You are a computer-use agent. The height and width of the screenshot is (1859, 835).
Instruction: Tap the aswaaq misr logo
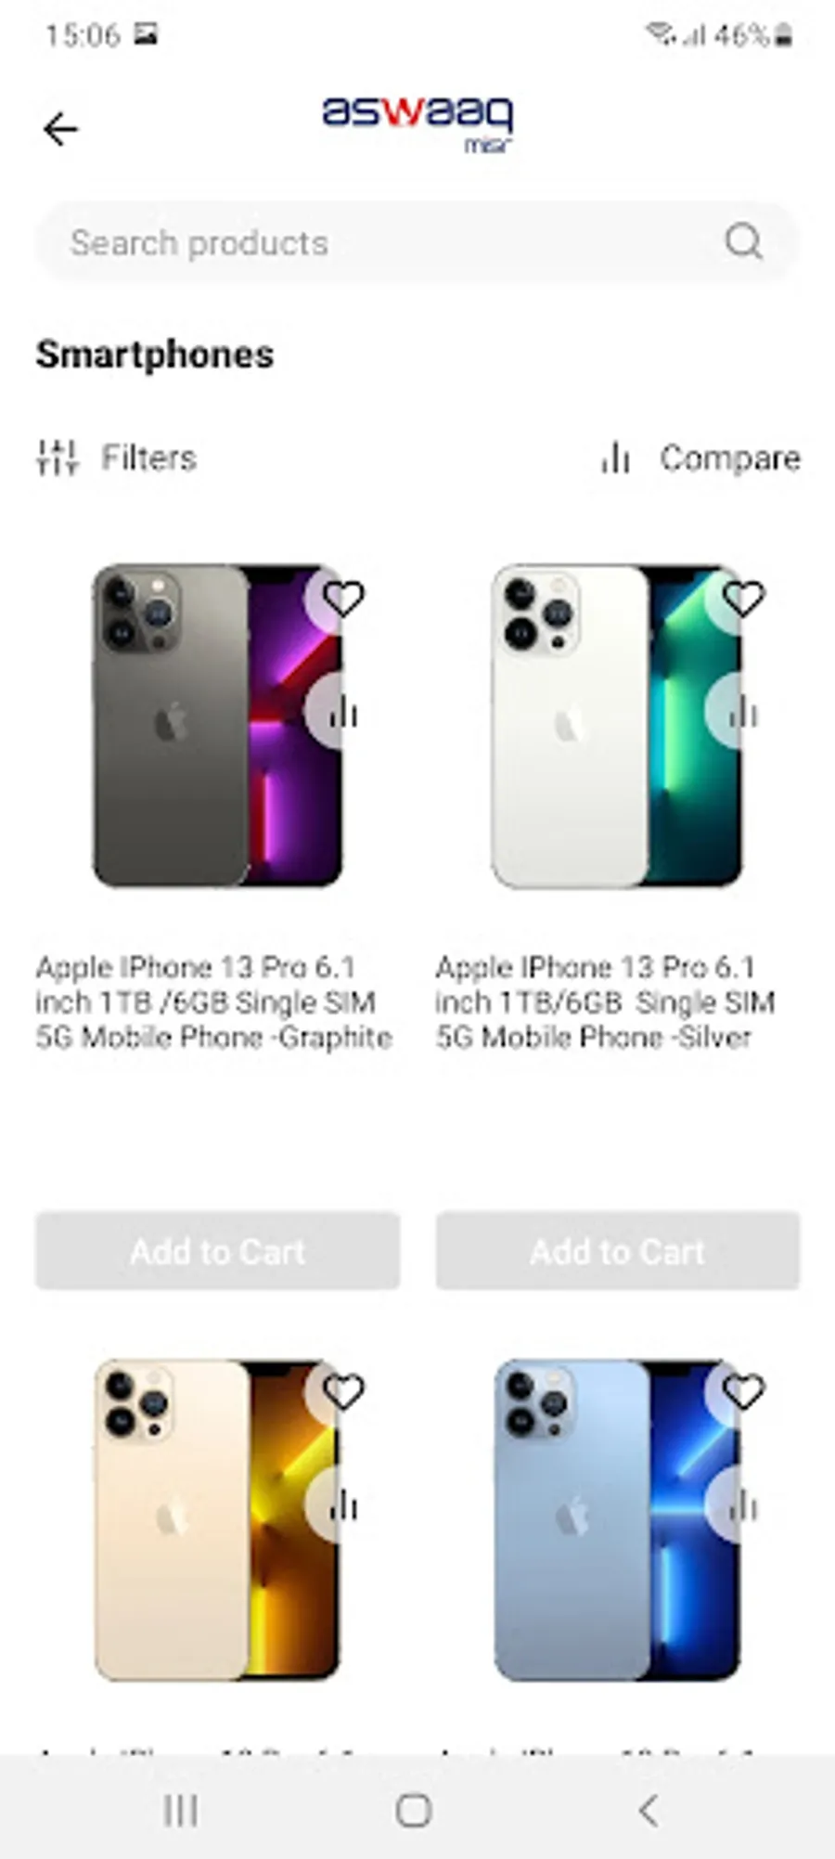coord(417,122)
